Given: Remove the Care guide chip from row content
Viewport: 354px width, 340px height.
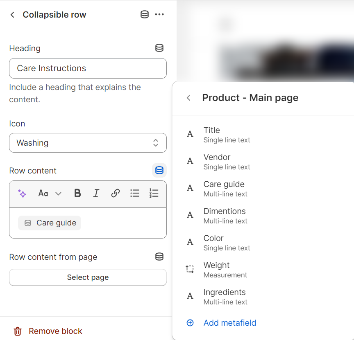Looking at the screenshot, I should pos(49,223).
